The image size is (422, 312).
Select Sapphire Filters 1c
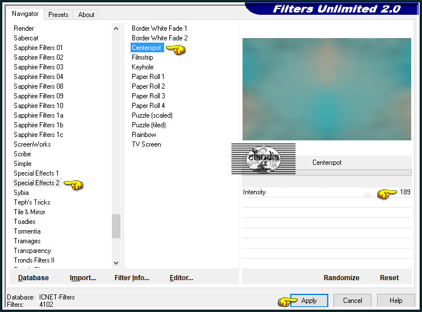point(39,135)
